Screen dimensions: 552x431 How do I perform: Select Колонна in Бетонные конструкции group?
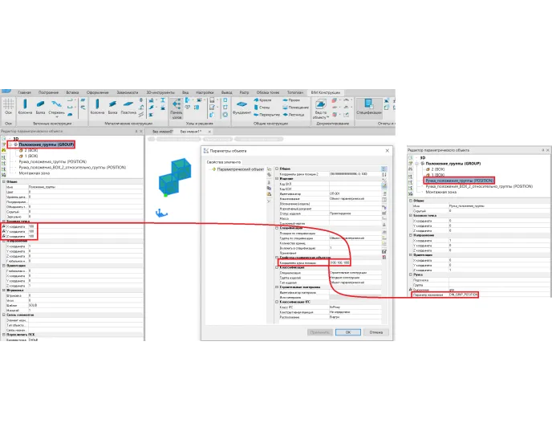[25, 107]
